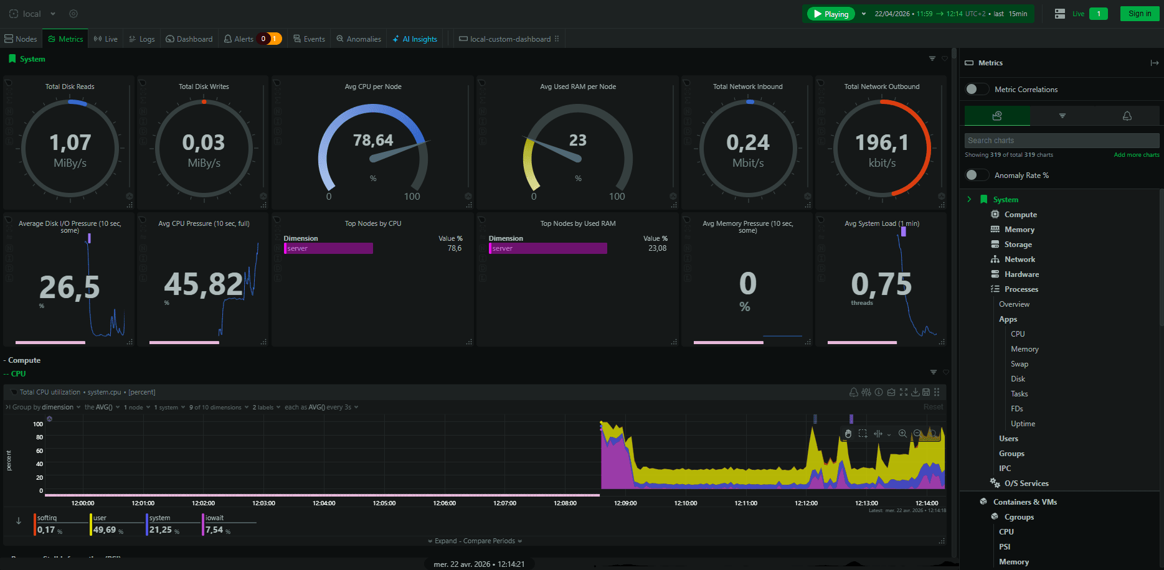
Task: Save CPU chart to dashboard
Action: [926, 392]
